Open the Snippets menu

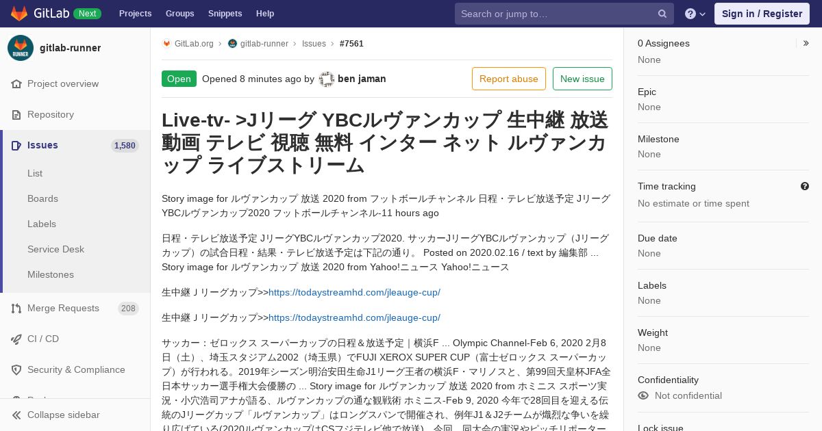pyautogui.click(x=225, y=14)
